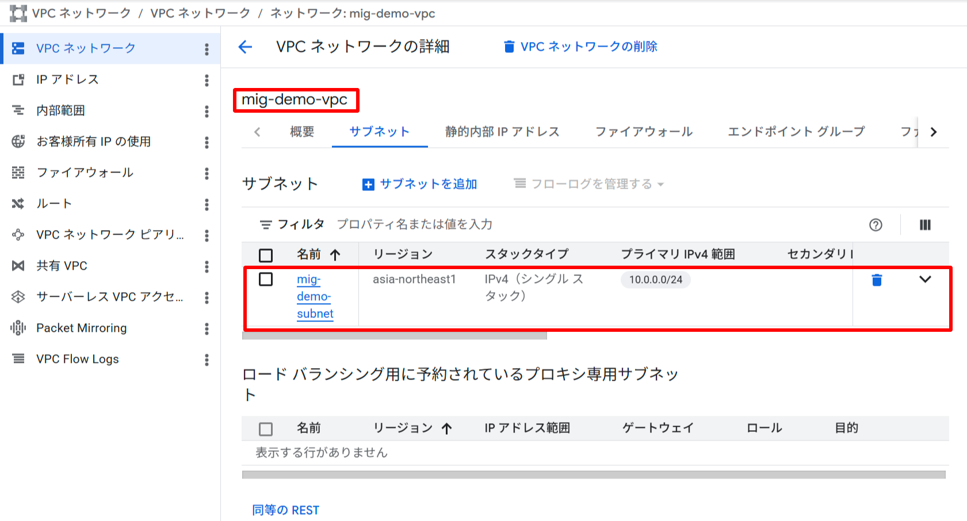
Task: Open the mig-demo-subnet link
Action: click(x=315, y=297)
